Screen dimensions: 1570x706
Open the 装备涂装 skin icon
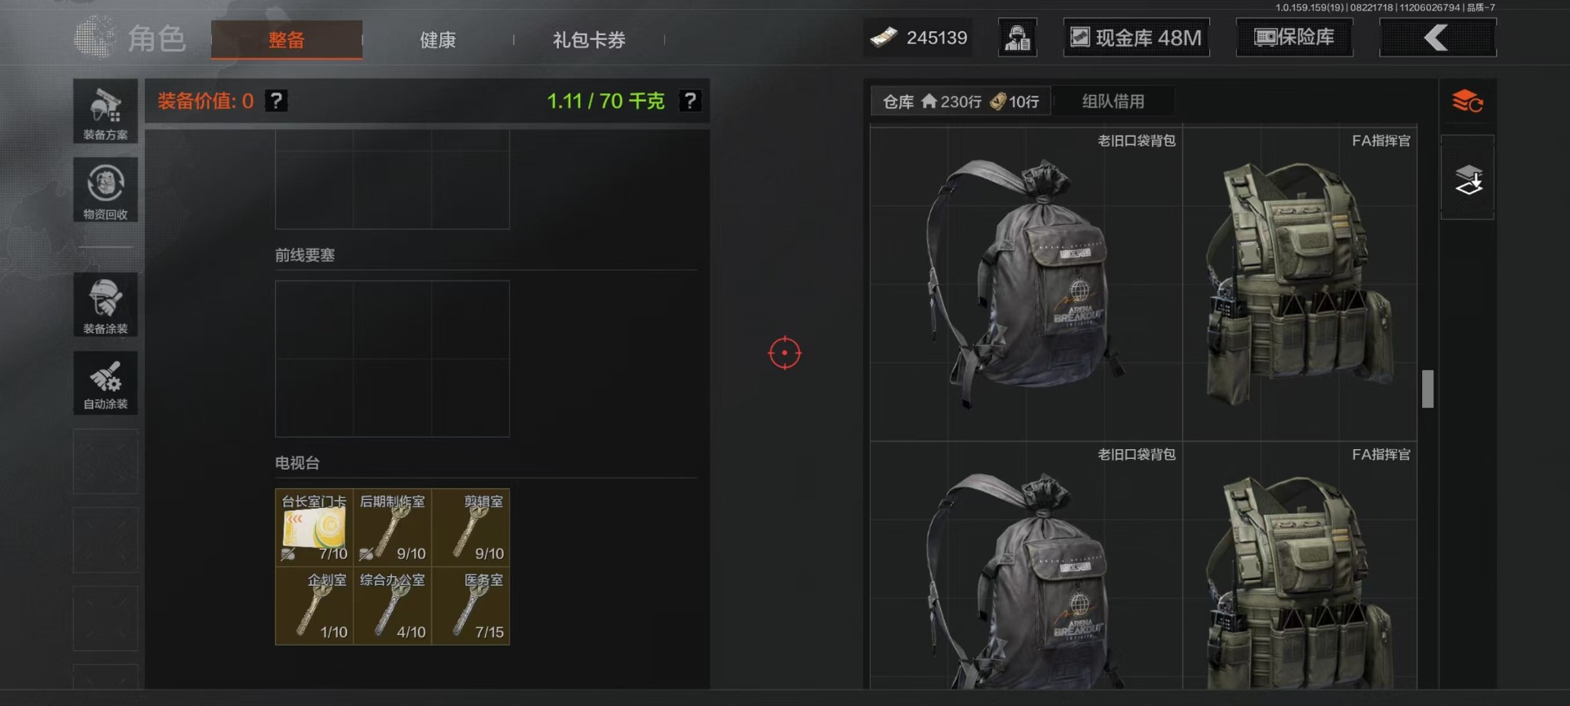(x=106, y=304)
